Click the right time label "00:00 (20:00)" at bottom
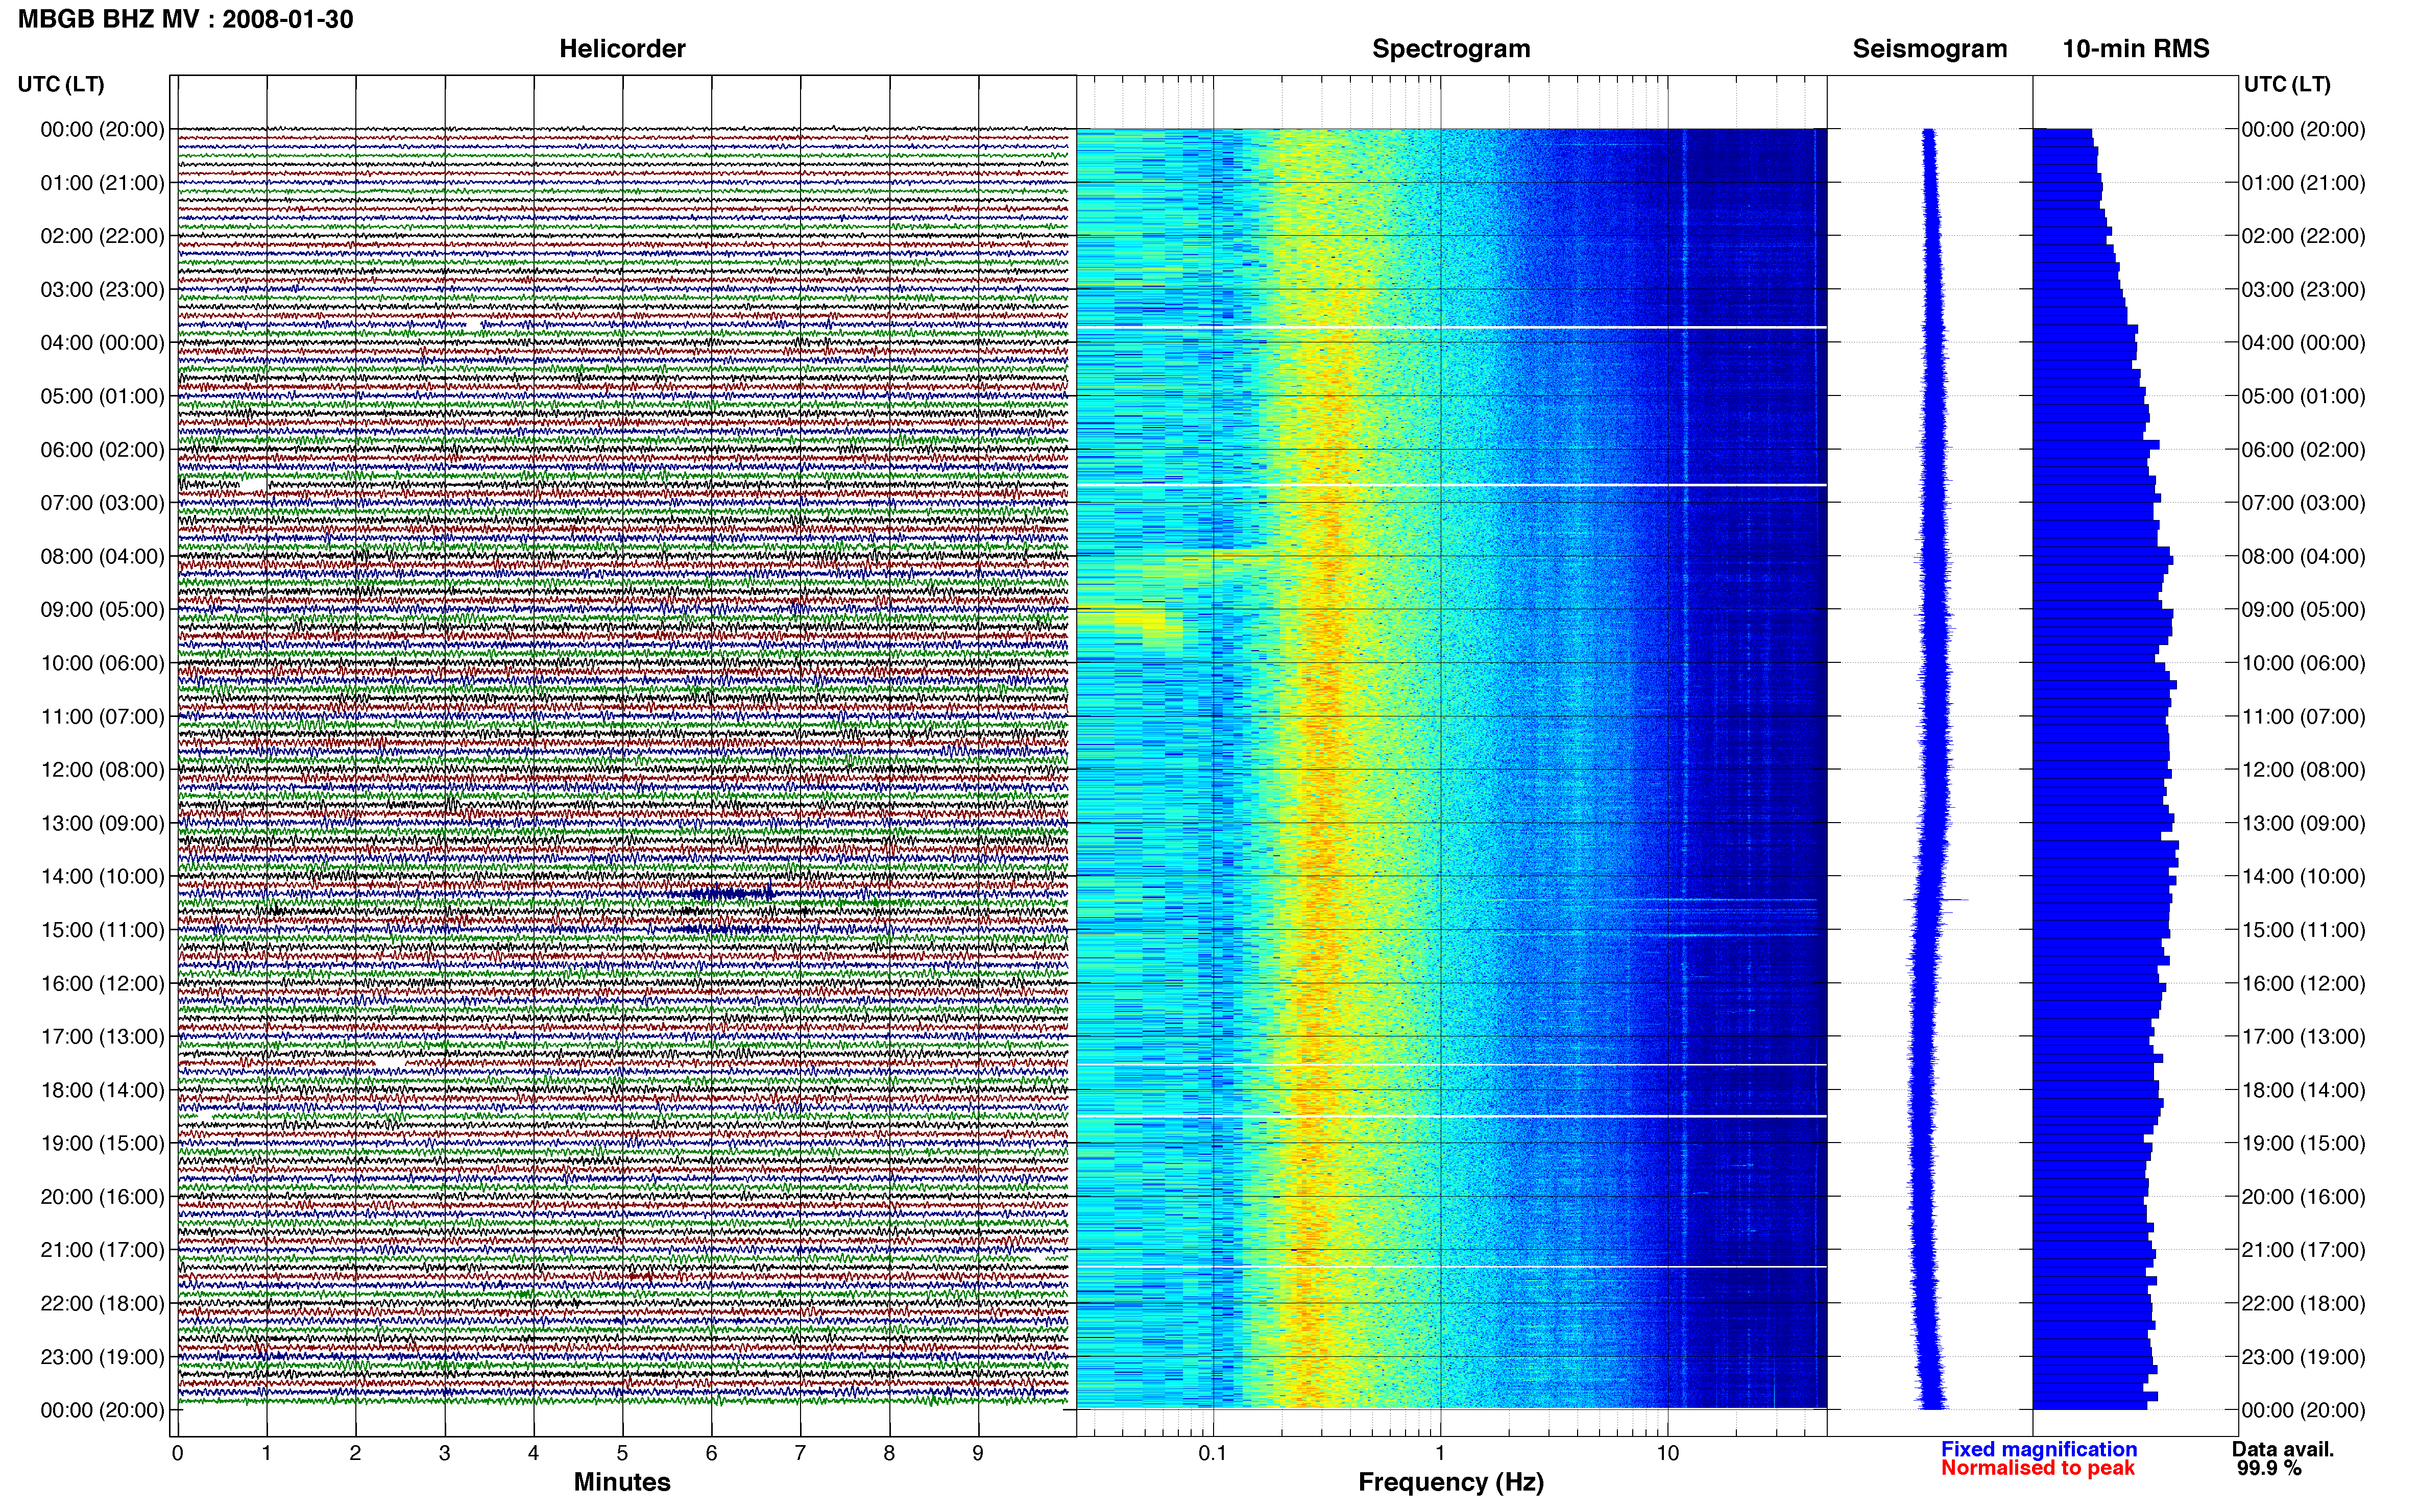Viewport: 2420px width, 1512px height. click(x=2303, y=1411)
